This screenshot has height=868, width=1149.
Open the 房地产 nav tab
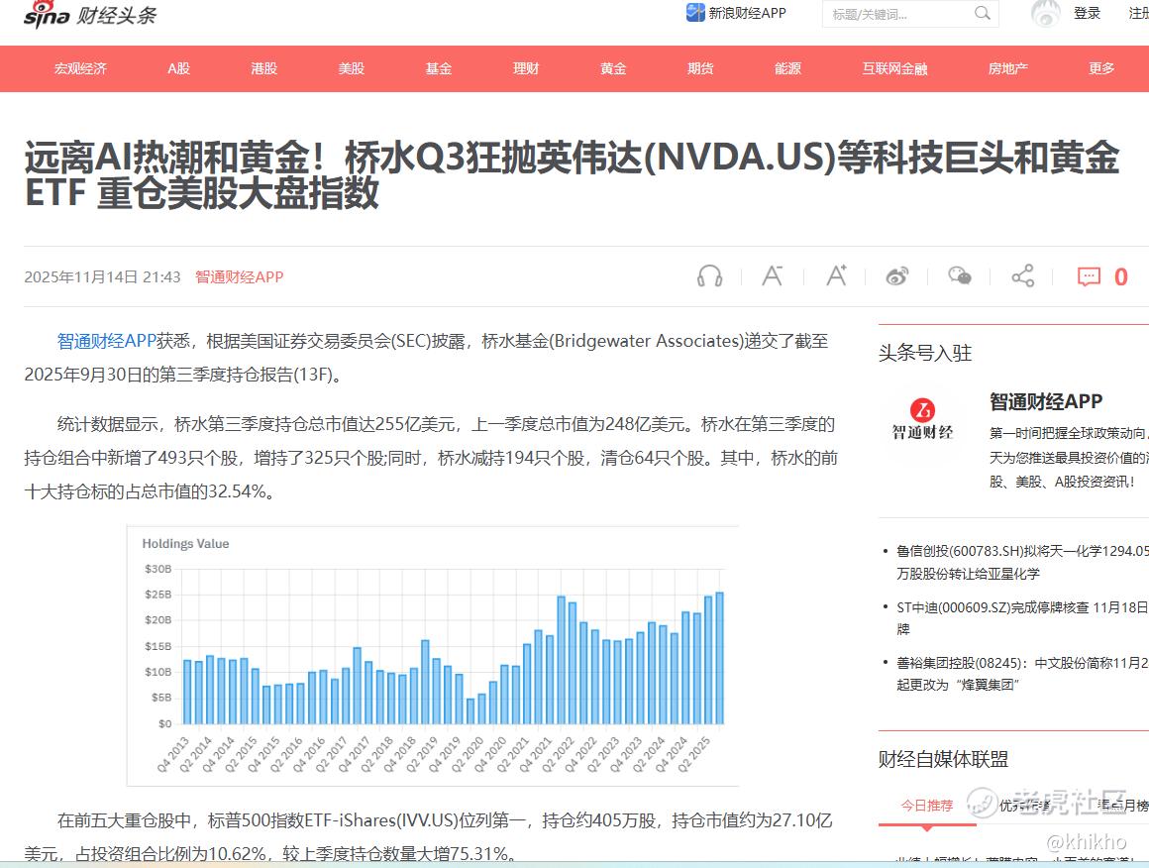pyautogui.click(x=1008, y=69)
